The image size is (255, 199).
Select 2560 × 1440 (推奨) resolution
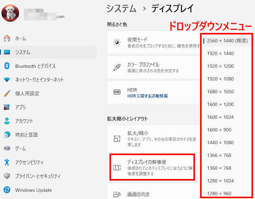coord(227,41)
